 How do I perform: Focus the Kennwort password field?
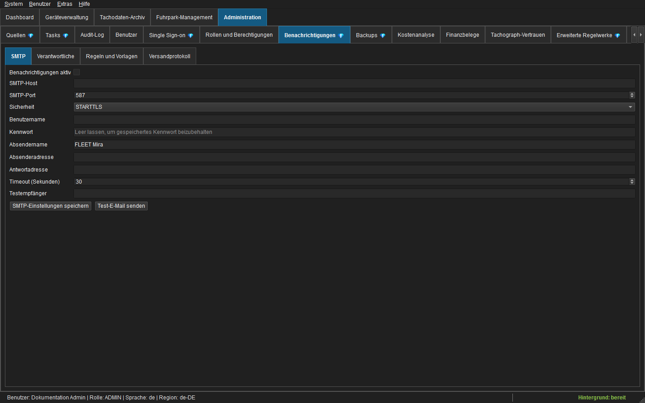click(354, 132)
